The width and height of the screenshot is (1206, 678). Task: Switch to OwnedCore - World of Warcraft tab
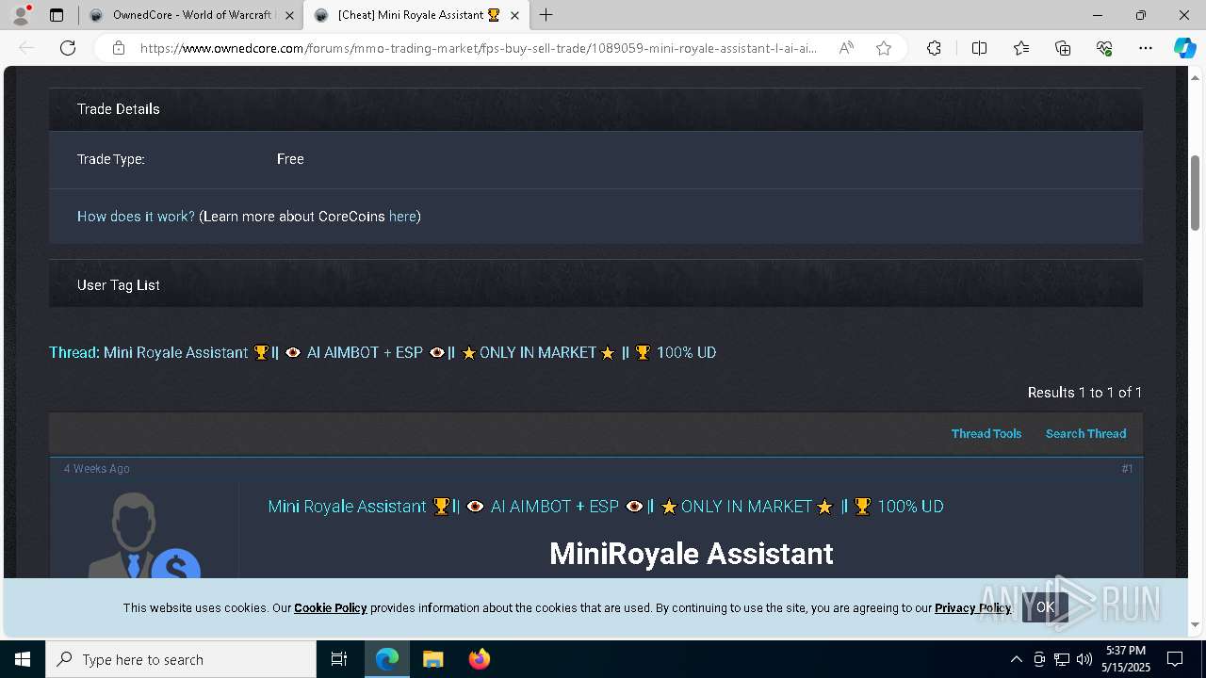pyautogui.click(x=190, y=15)
